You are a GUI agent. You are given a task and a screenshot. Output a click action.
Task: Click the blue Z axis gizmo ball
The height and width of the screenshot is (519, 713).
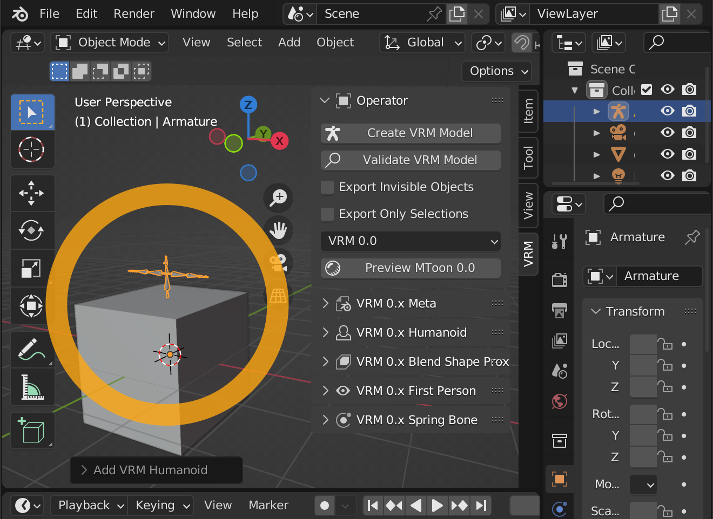click(248, 105)
